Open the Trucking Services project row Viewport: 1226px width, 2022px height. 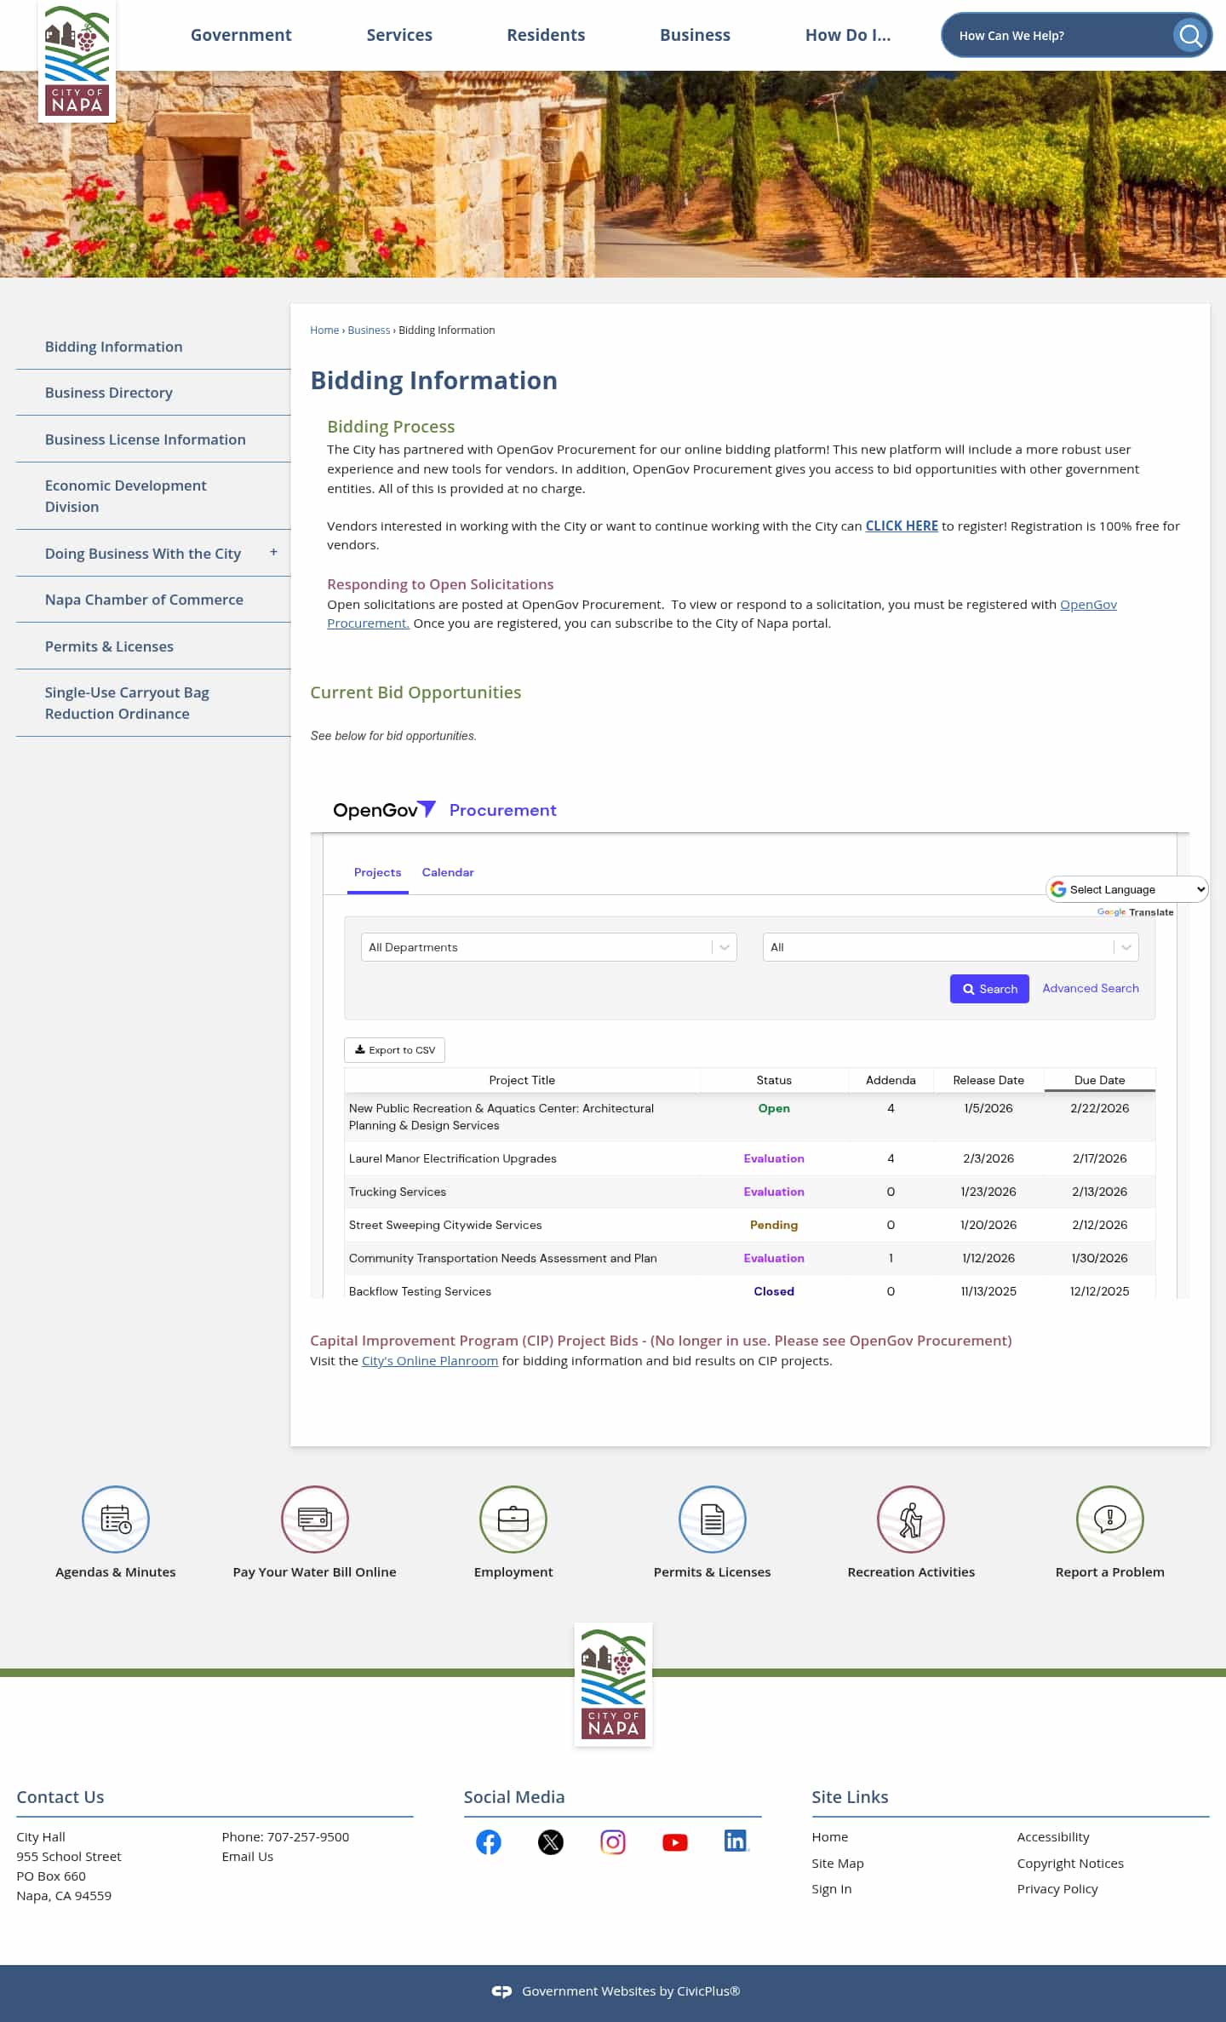[749, 1192]
